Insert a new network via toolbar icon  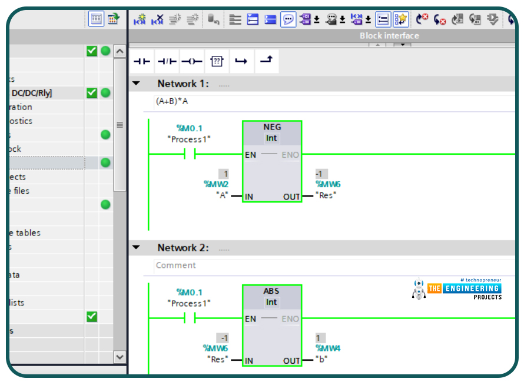coord(140,19)
